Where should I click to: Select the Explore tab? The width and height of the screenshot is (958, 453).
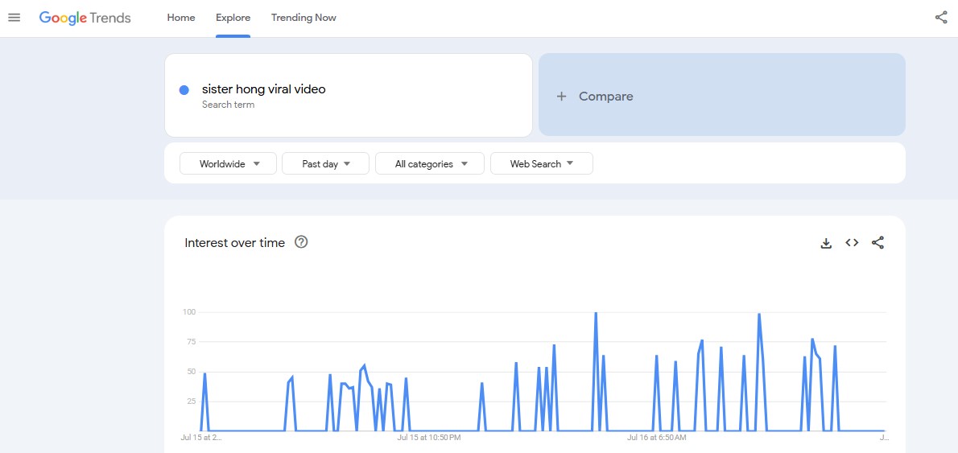pyautogui.click(x=233, y=18)
